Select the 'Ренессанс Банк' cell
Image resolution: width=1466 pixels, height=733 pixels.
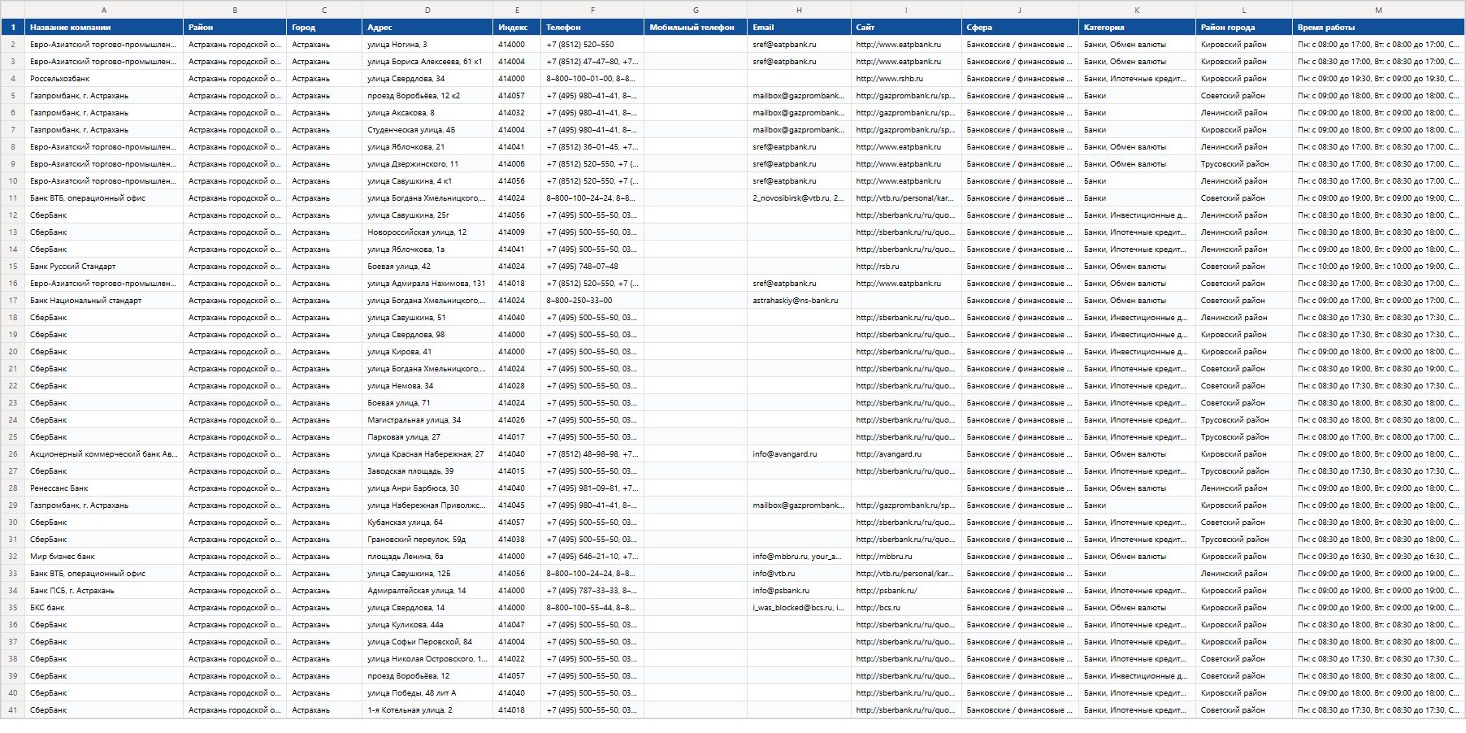[104, 488]
